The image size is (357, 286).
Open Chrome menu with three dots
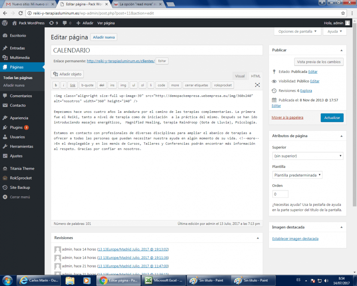click(352, 13)
